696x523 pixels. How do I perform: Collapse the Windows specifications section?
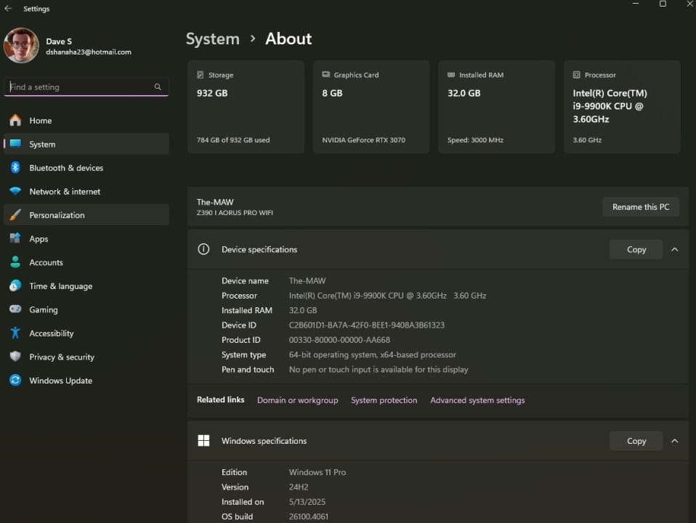point(674,441)
